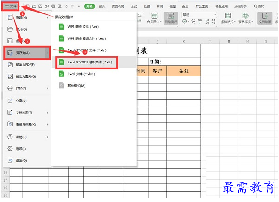Save as Excel 文件 (*.xlsx)
Viewport: 279px width, 202px height.
pos(94,74)
